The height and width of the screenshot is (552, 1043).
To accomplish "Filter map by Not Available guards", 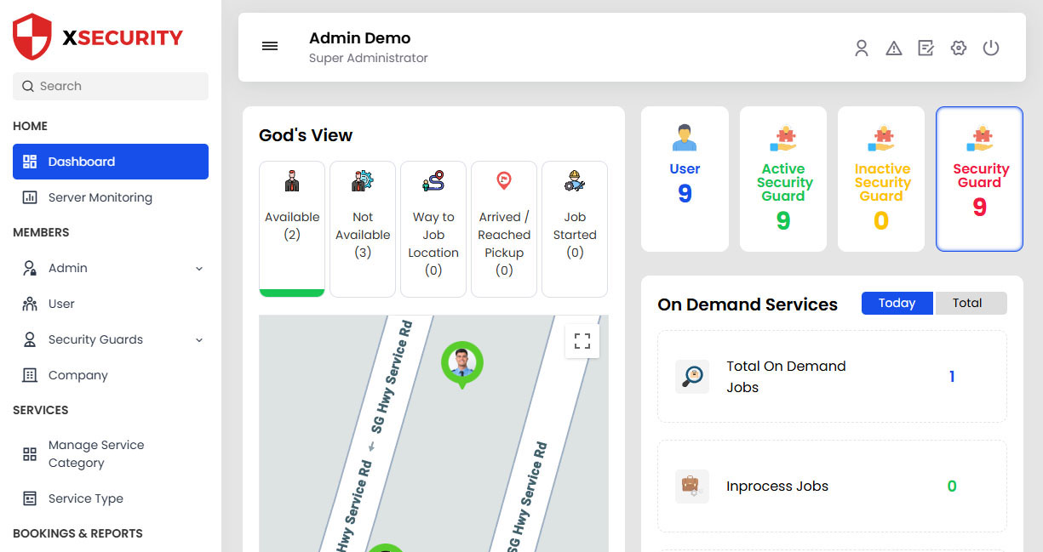I will tap(363, 227).
